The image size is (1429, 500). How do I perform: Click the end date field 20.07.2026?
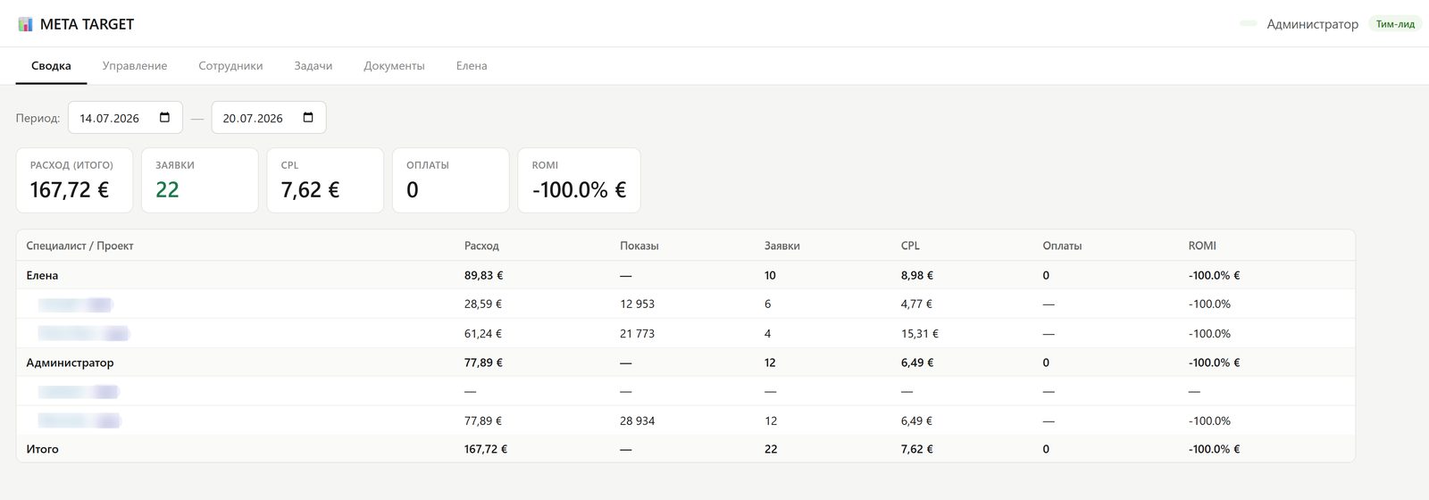[x=269, y=118]
